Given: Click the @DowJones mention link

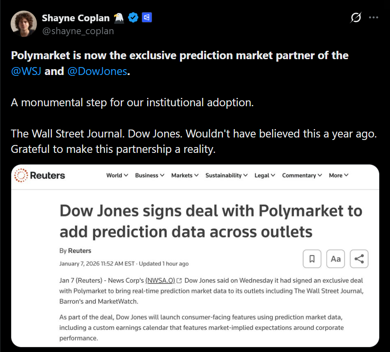Looking at the screenshot, I should (x=97, y=71).
